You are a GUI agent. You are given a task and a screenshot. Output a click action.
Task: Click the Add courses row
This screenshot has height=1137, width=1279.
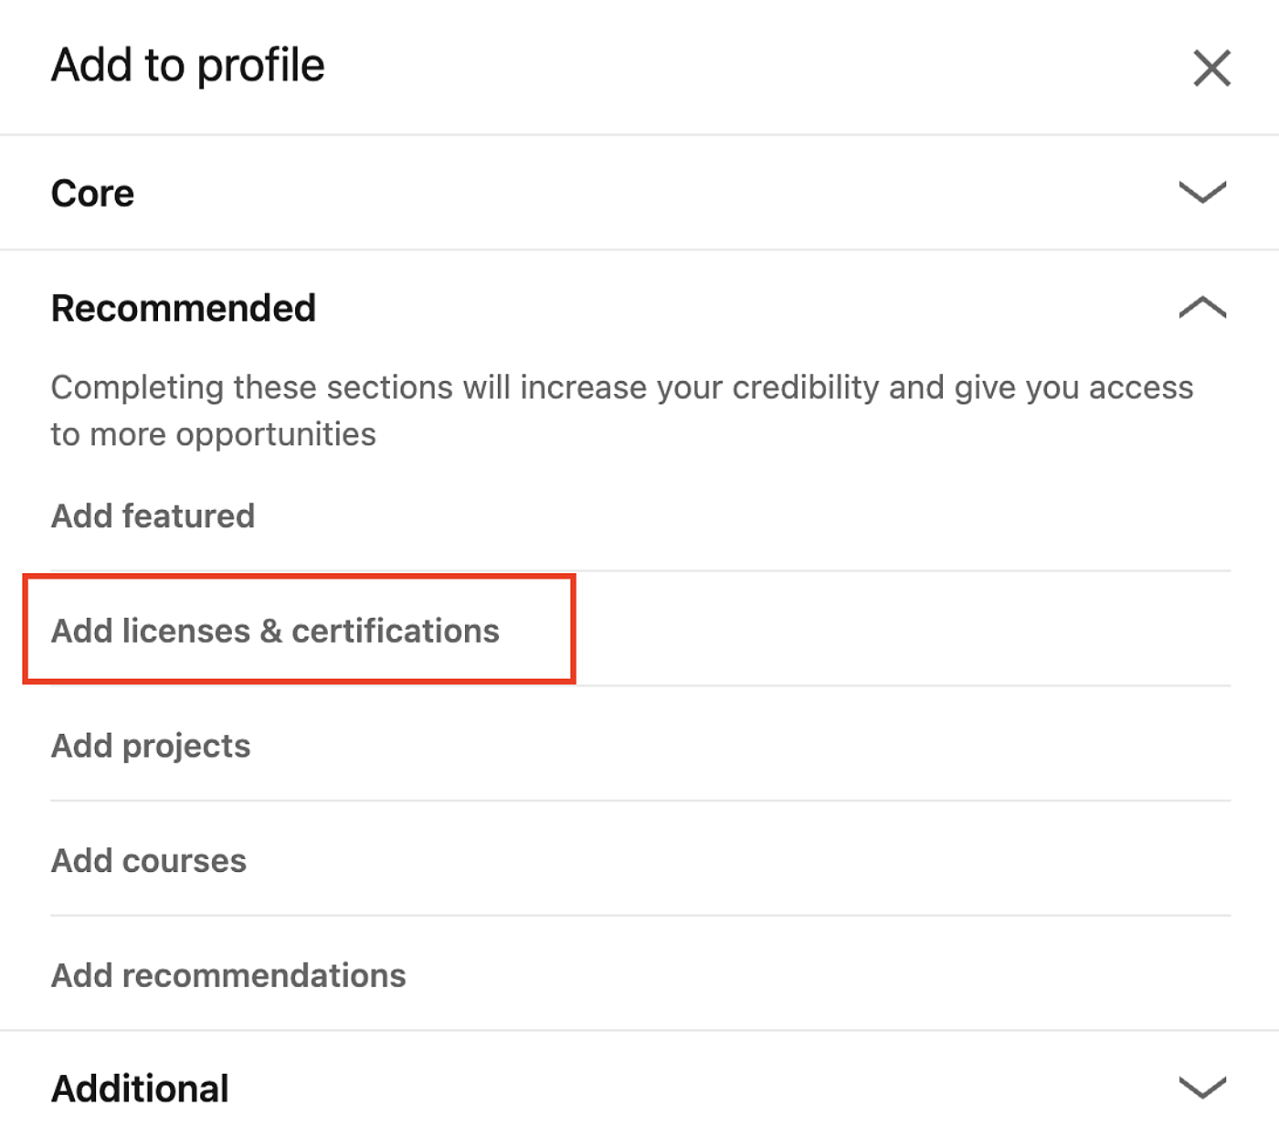click(x=148, y=860)
